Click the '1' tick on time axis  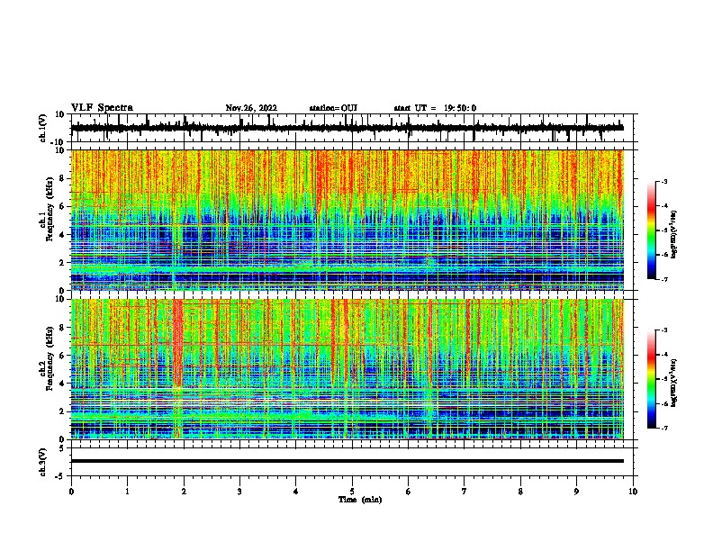coord(127,492)
